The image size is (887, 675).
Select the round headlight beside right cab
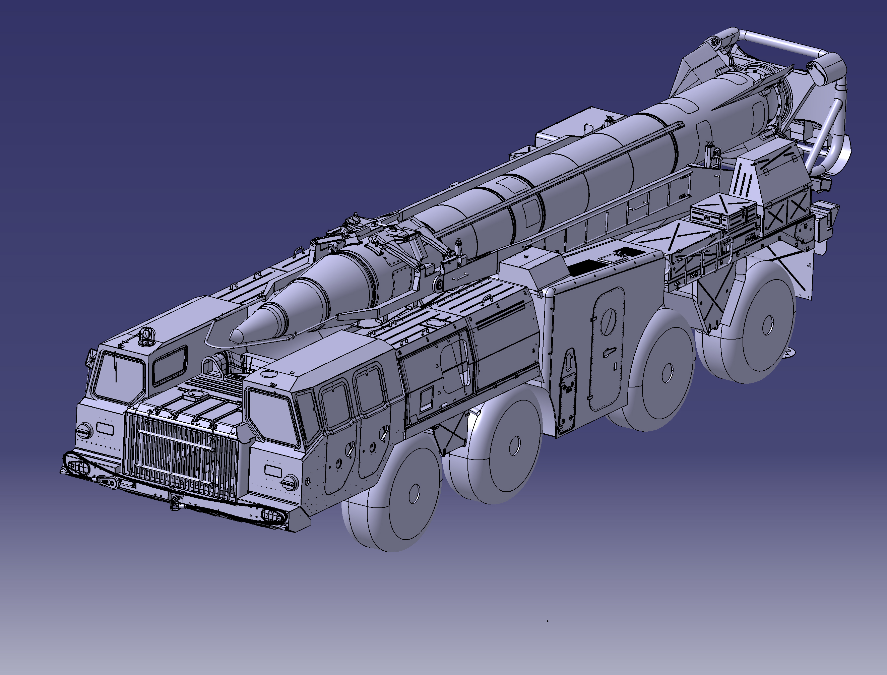point(289,482)
